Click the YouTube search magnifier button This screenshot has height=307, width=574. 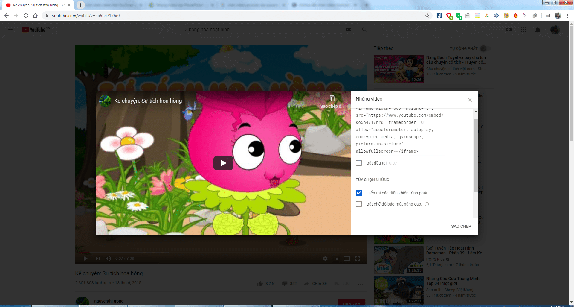tap(364, 29)
